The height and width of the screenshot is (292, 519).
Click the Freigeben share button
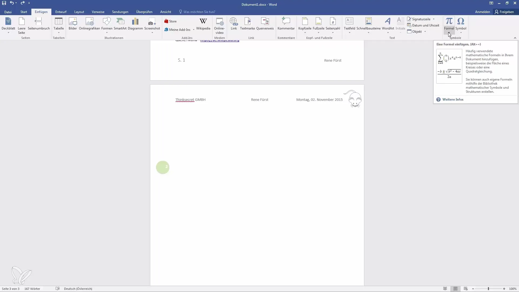[504, 12]
